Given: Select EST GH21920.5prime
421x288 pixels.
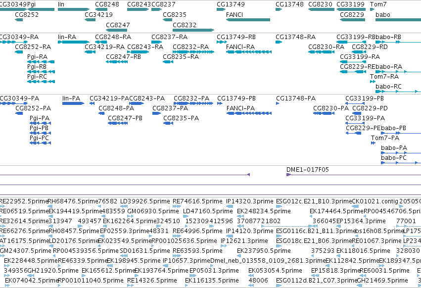Looking at the screenshot, I should (53, 271).
